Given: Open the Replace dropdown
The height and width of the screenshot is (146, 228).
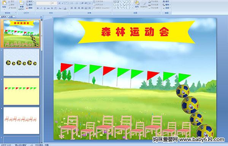Looking at the screenshot, I should point(167,5).
